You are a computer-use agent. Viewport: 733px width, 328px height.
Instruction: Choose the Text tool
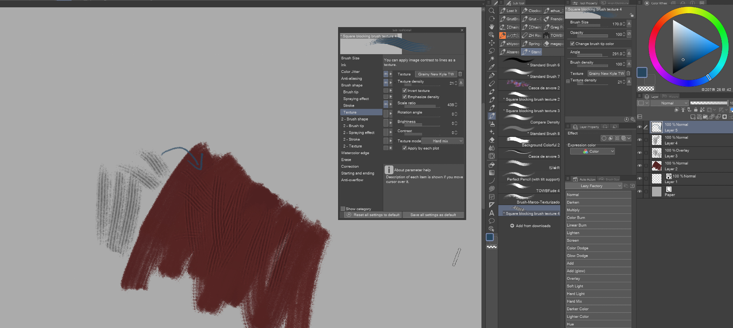point(492,213)
